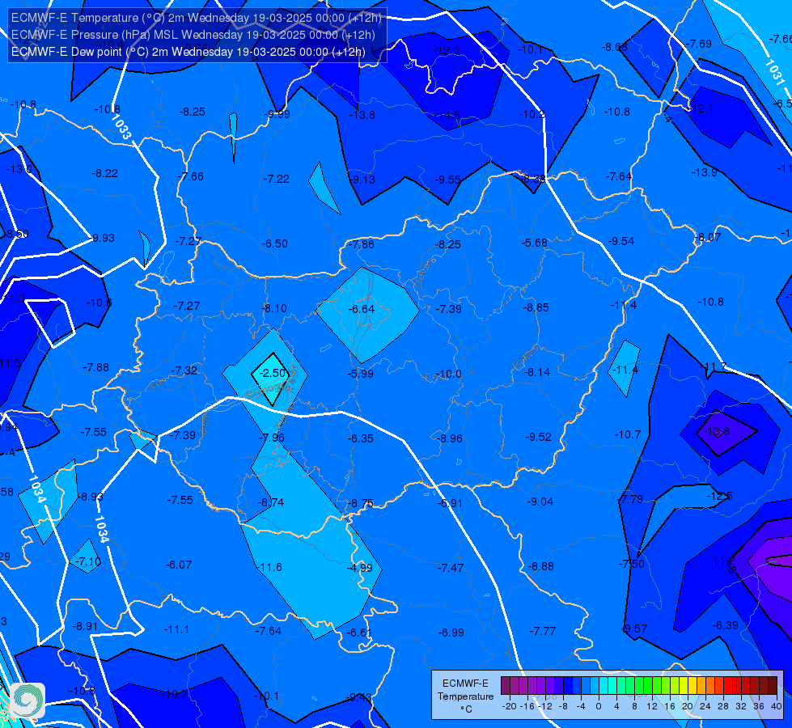Click the -11.1 temperature value
792x728 pixels.
click(x=177, y=629)
